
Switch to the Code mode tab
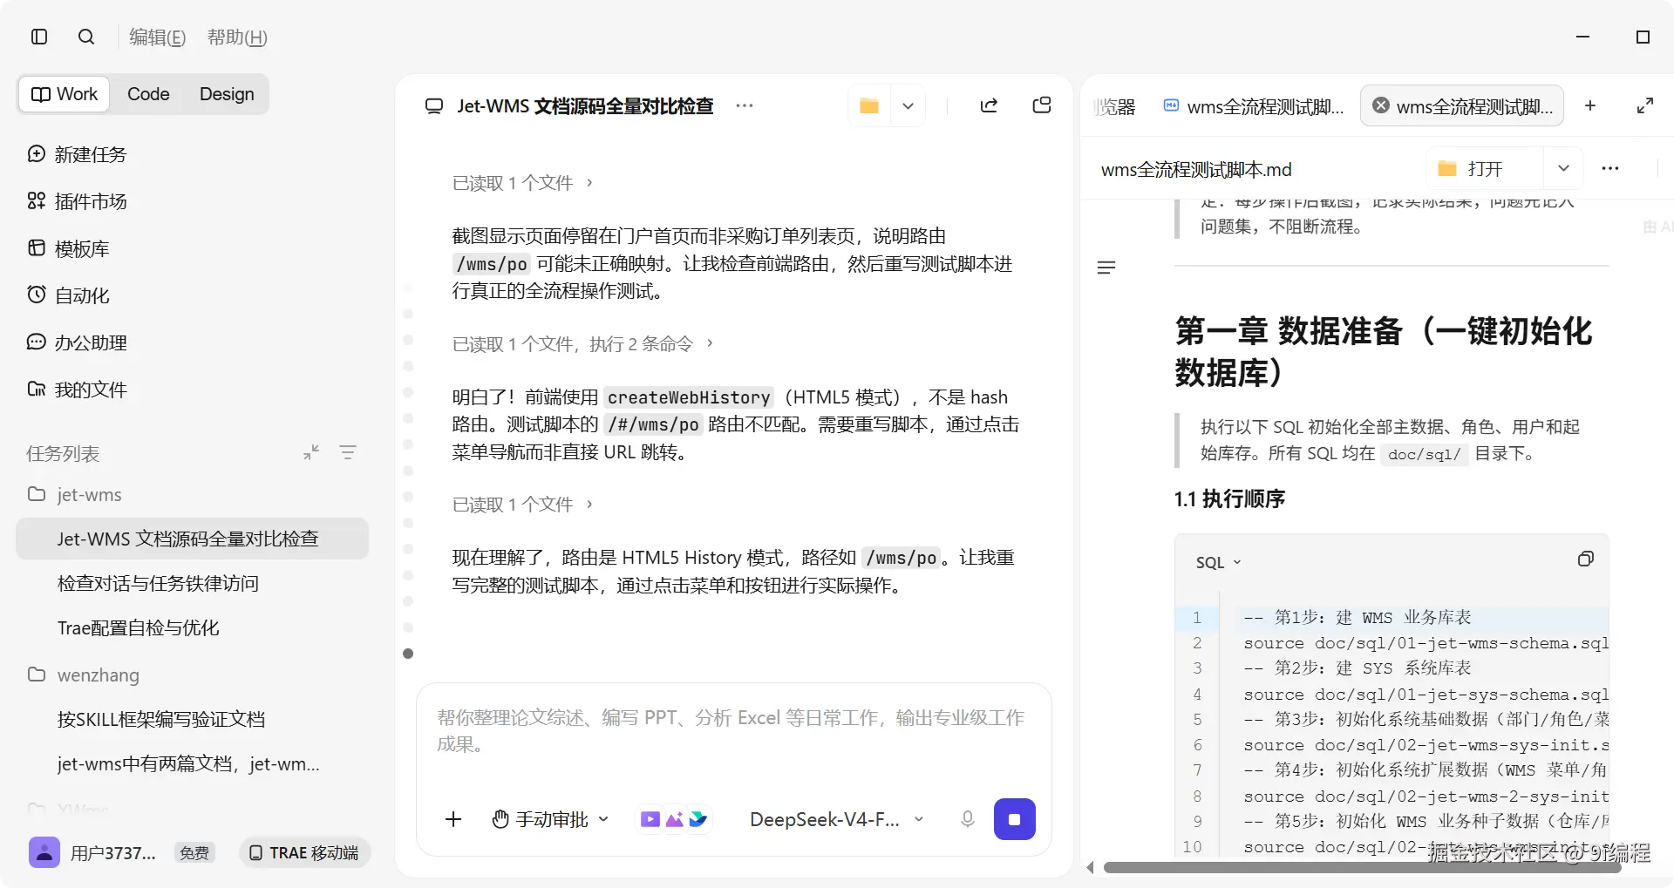[x=148, y=94]
